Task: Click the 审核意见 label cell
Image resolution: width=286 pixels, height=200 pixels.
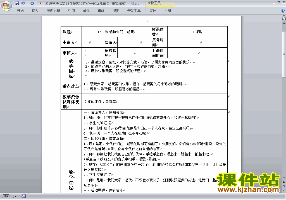Action: coord(110,53)
